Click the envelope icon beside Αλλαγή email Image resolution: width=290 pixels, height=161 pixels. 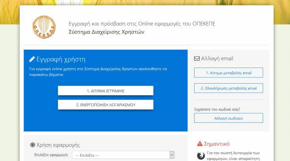click(197, 59)
